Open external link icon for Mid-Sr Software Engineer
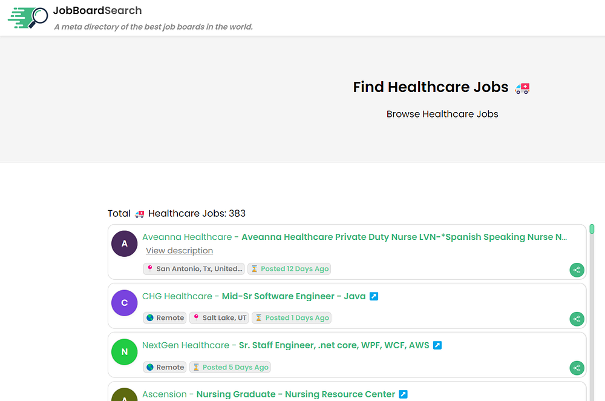The image size is (605, 401). pos(374,296)
